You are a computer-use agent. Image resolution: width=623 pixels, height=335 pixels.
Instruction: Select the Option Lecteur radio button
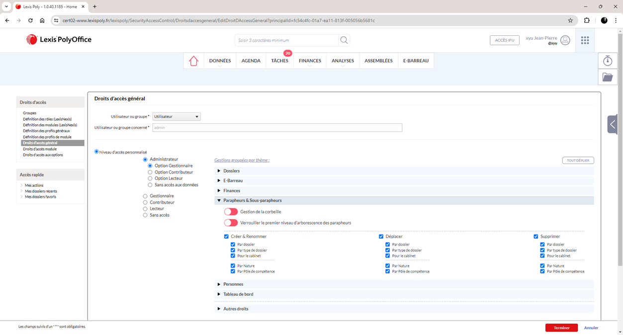coord(150,178)
